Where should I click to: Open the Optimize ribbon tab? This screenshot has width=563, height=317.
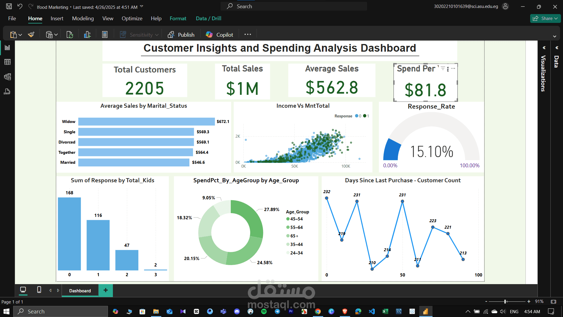[132, 18]
